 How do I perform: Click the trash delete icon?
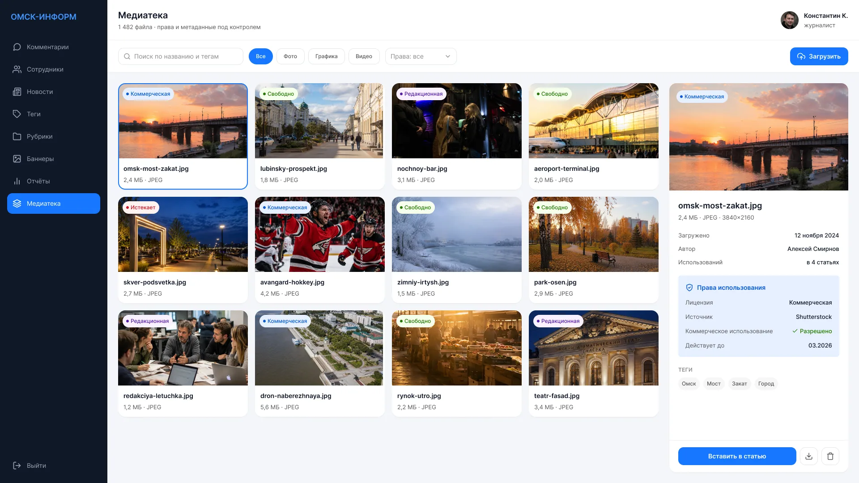pyautogui.click(x=830, y=456)
